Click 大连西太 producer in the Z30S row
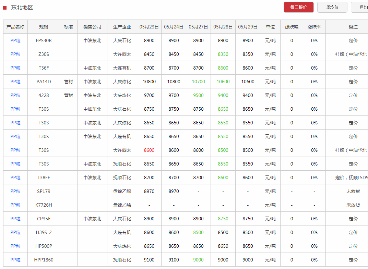The image size is (368, 269). coord(122,54)
